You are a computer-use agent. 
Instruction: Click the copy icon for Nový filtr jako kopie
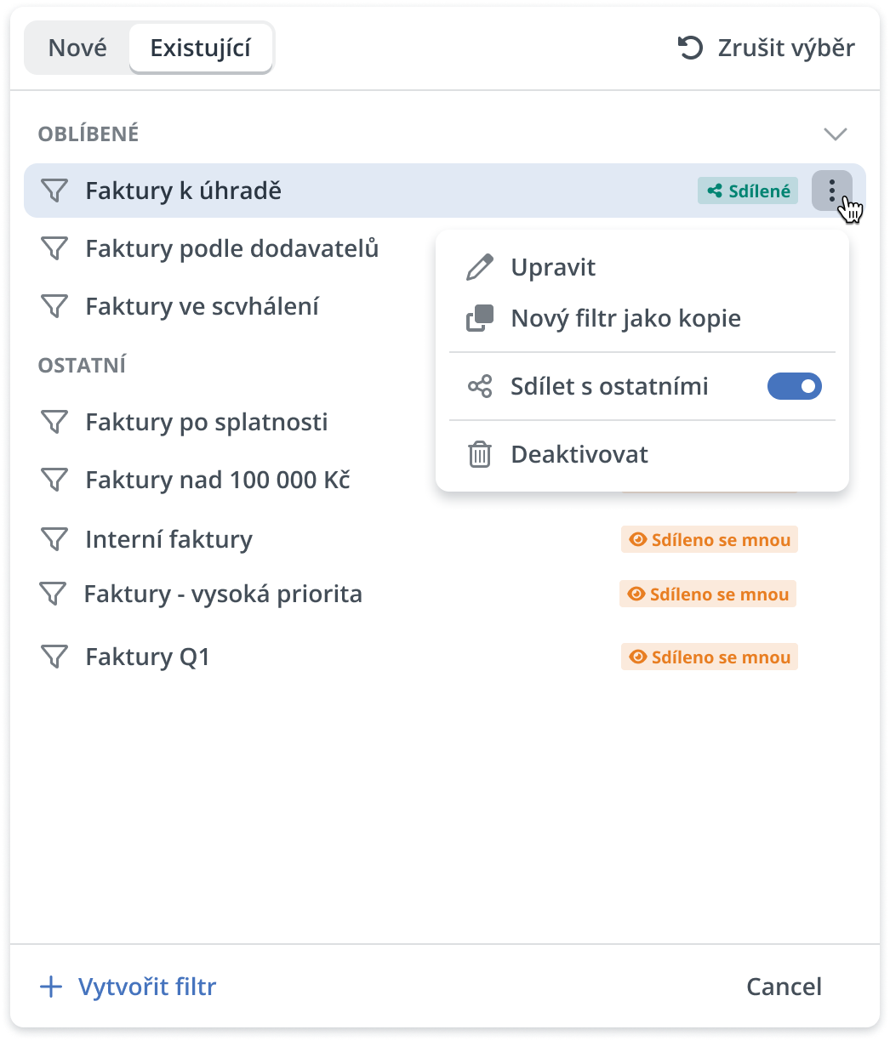[x=480, y=318]
